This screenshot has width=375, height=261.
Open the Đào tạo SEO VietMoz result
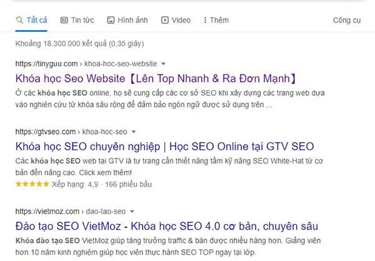(167, 226)
